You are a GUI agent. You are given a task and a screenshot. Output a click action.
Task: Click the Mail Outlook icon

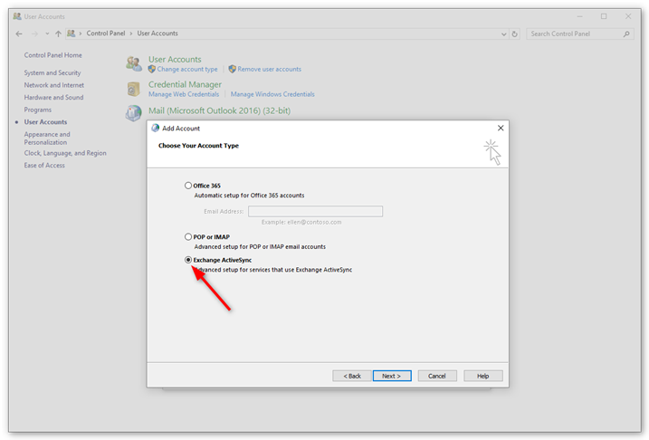134,112
